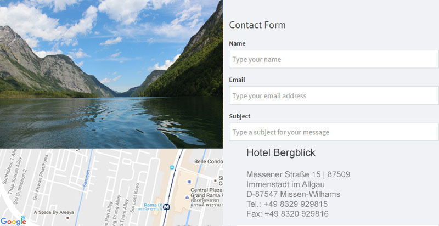Image resolution: width=439 pixels, height=226 pixels.
Task: Click the Hotel Bergblick heading
Action: 281,152
